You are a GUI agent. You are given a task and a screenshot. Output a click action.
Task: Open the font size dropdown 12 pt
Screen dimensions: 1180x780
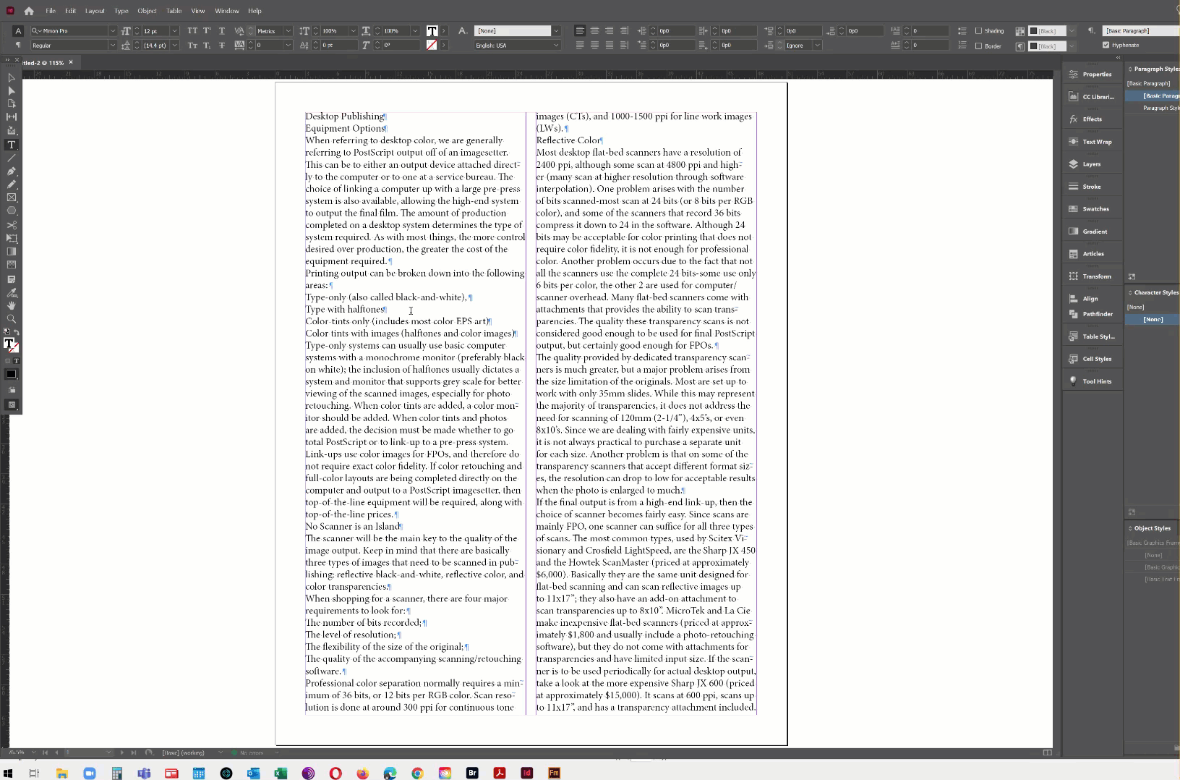point(174,30)
